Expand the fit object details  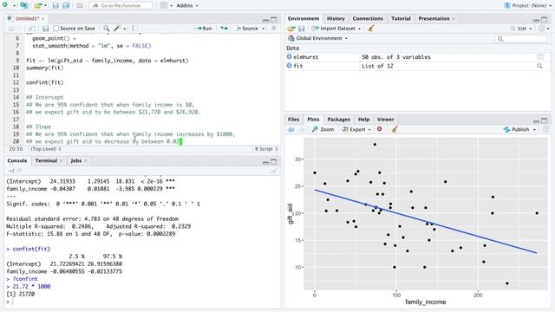click(x=289, y=66)
